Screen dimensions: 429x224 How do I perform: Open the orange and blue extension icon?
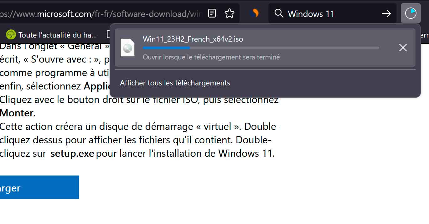click(x=255, y=13)
